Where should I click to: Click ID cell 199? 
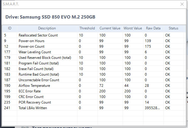point(7,97)
